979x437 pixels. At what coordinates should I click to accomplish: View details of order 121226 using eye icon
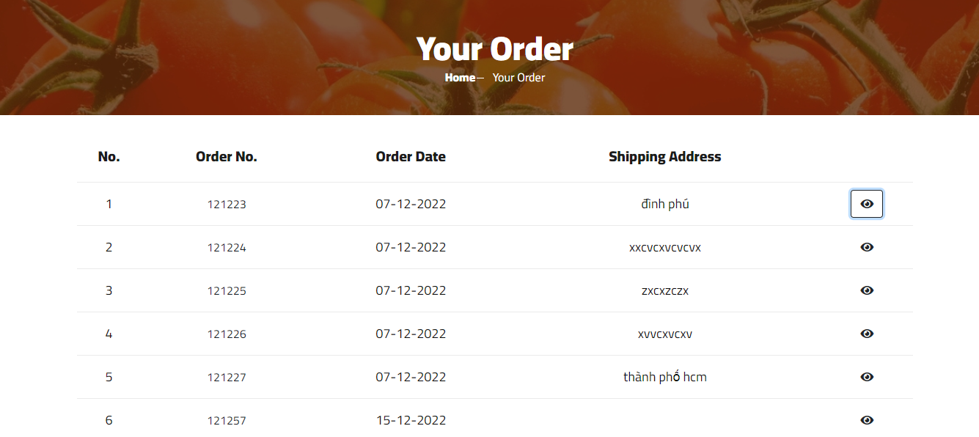pyautogui.click(x=867, y=334)
